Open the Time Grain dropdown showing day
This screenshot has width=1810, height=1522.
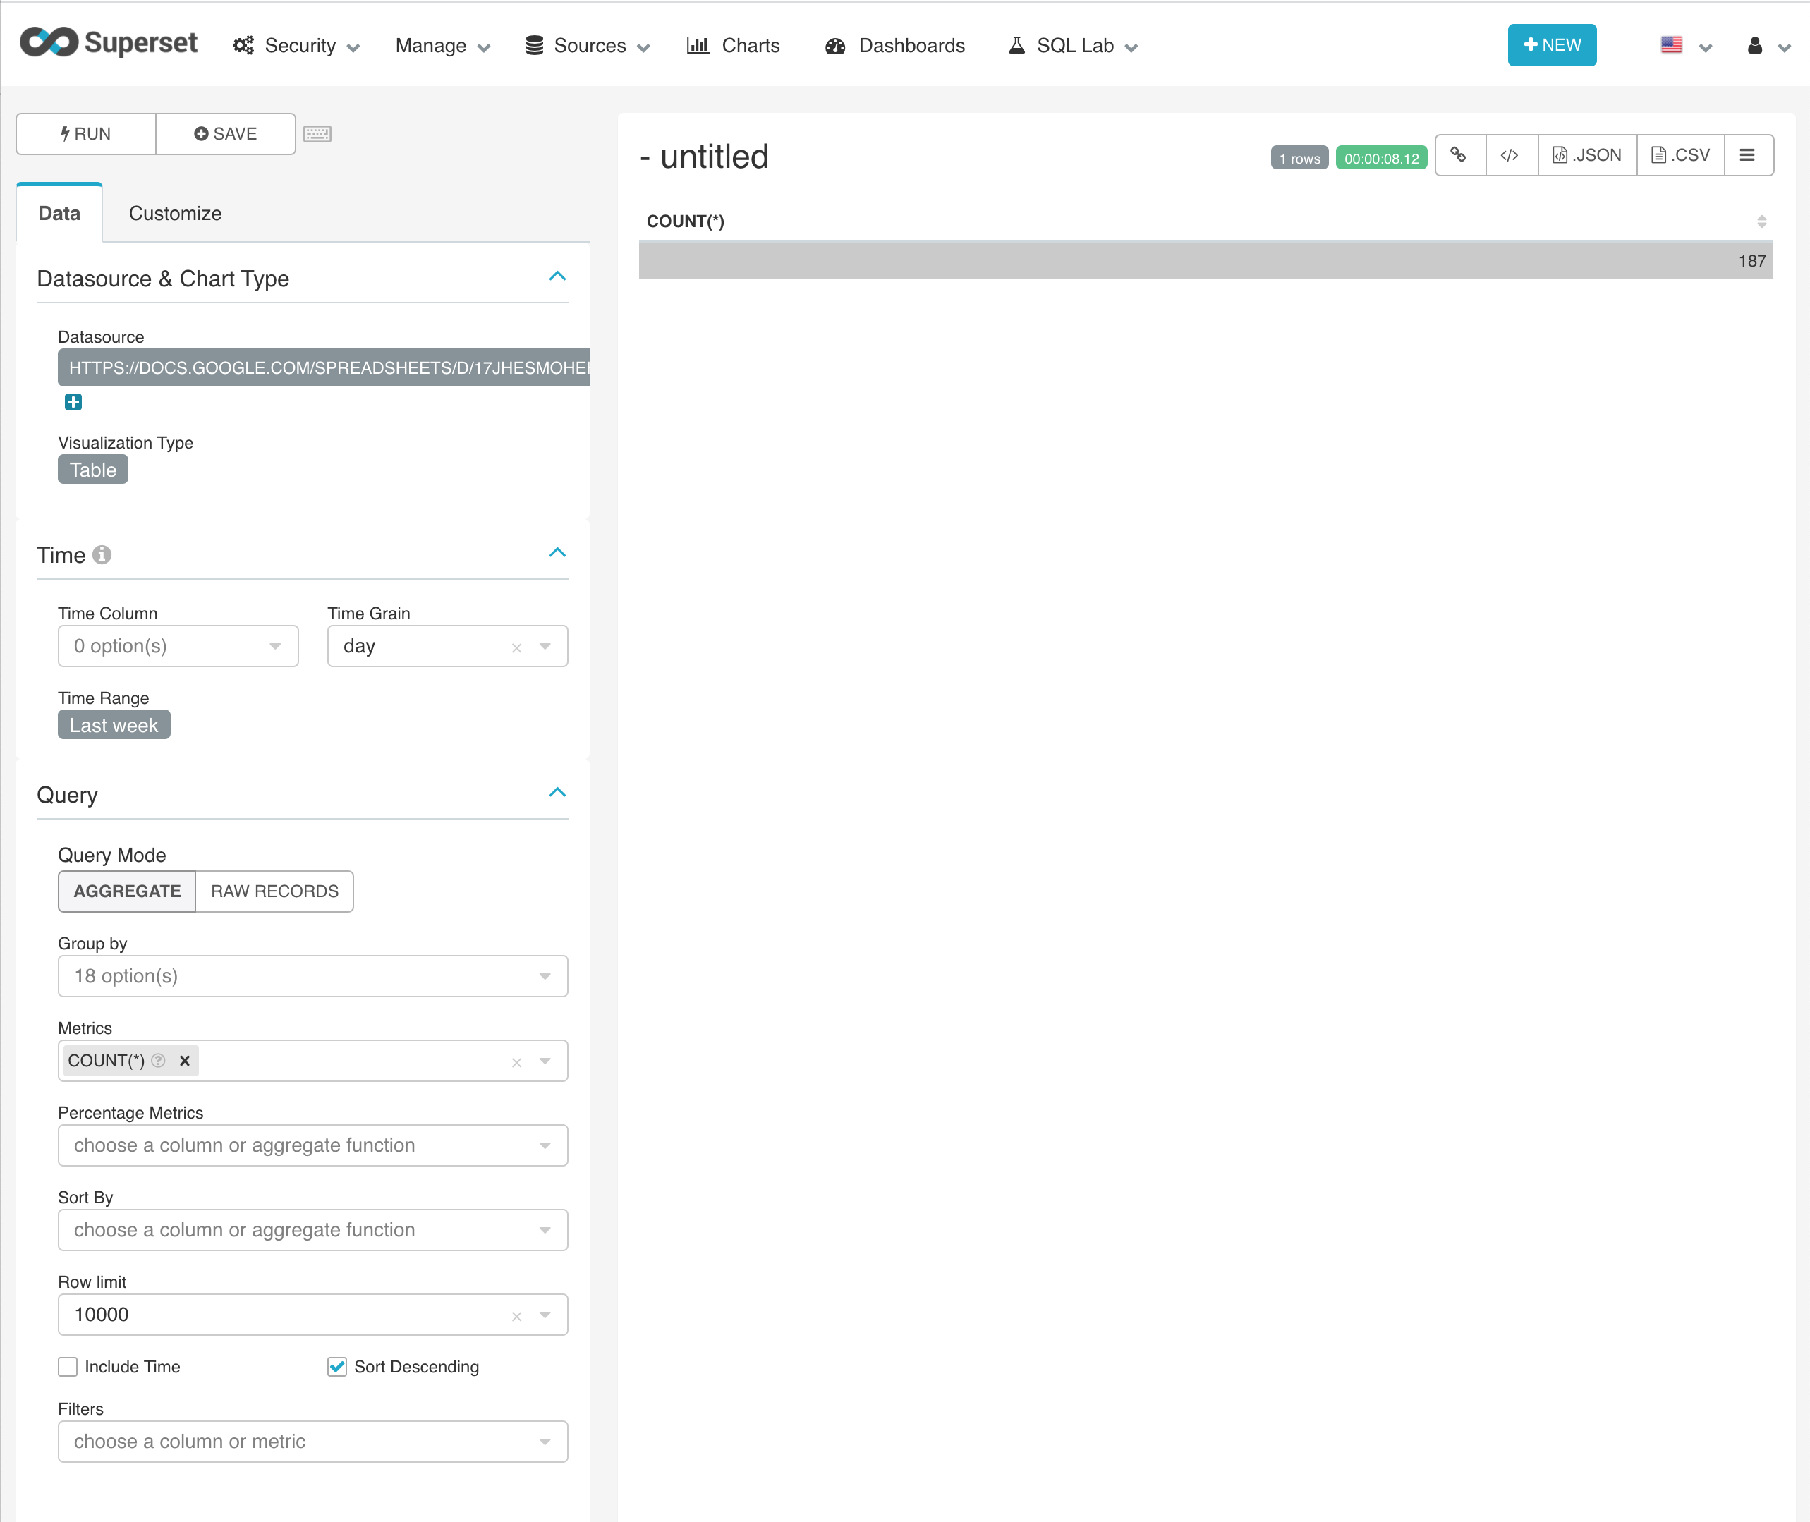point(545,645)
